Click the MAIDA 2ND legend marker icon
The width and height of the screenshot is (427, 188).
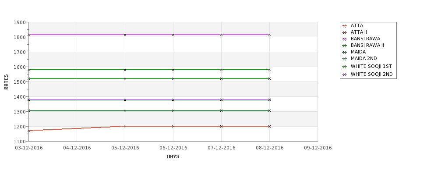[x=344, y=59]
